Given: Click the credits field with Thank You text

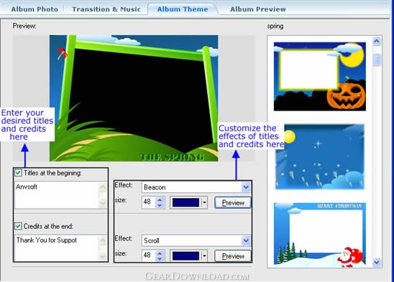Looking at the screenshot, I should pyautogui.click(x=57, y=248).
